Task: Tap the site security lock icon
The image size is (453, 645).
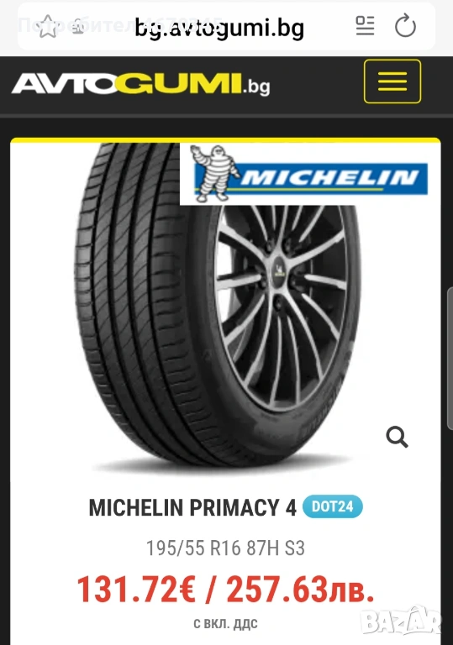Action: click(78, 27)
